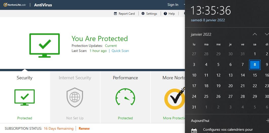Image resolution: width=269 pixels, height=133 pixels.
Task: Select January 12 in calendar
Action: coord(218,75)
